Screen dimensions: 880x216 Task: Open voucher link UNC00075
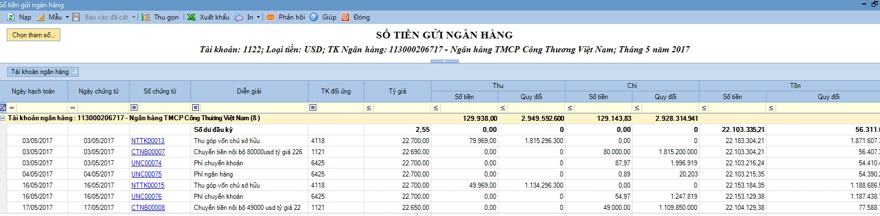click(146, 174)
